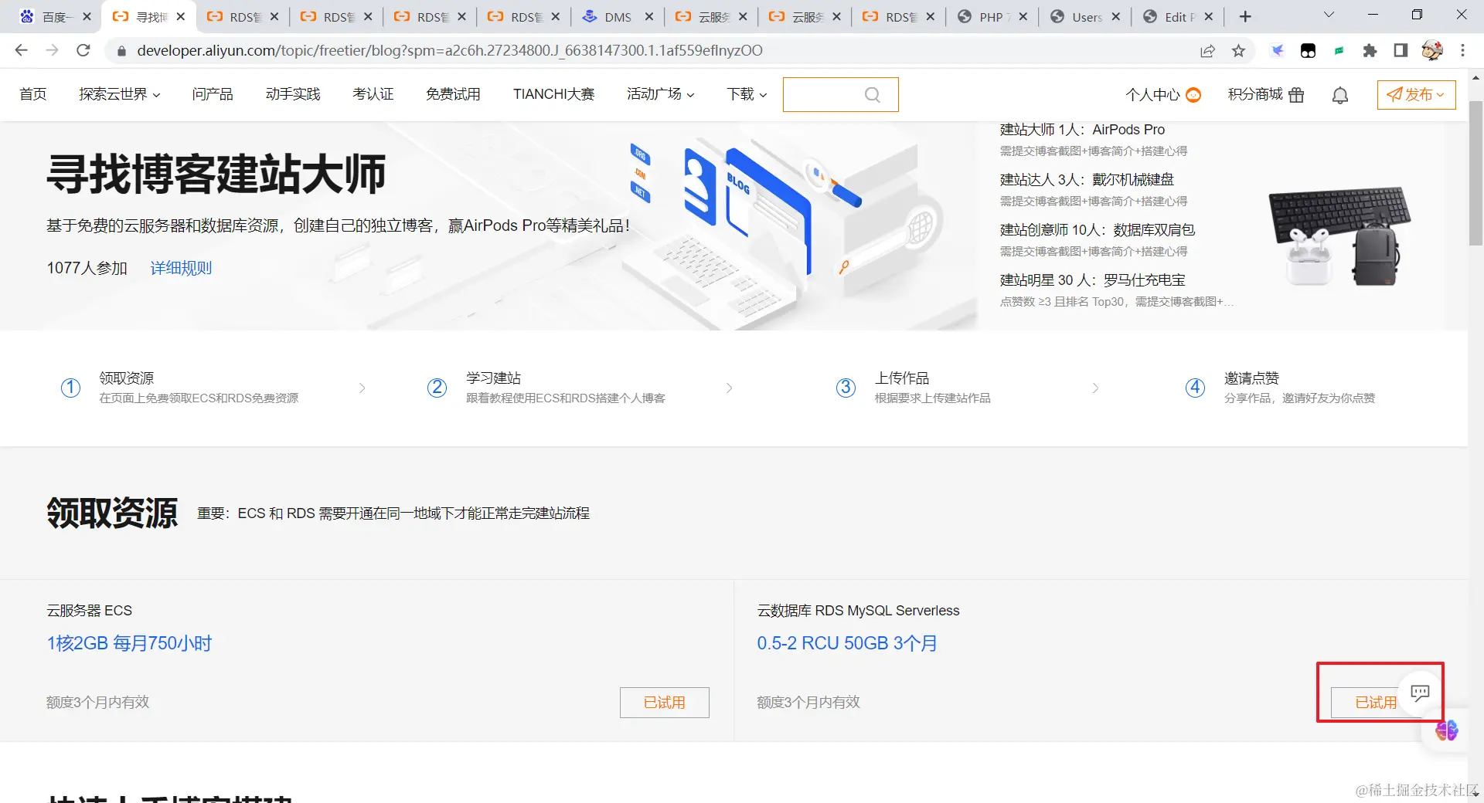Click the green extension icon
Image resolution: width=1484 pixels, height=803 pixels.
click(x=1339, y=51)
